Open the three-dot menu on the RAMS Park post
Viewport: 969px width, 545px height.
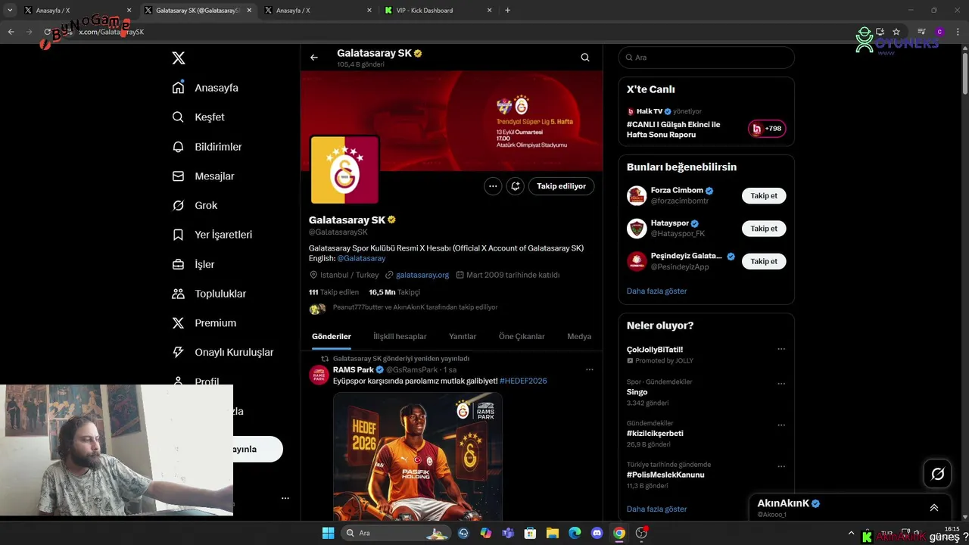pyautogui.click(x=590, y=370)
